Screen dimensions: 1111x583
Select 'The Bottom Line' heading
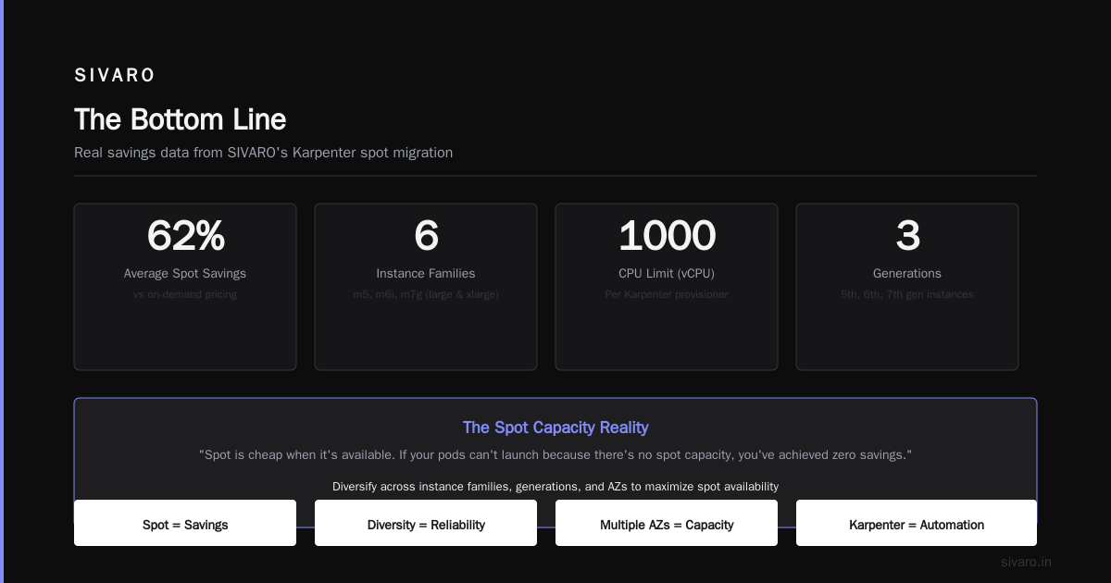(180, 119)
